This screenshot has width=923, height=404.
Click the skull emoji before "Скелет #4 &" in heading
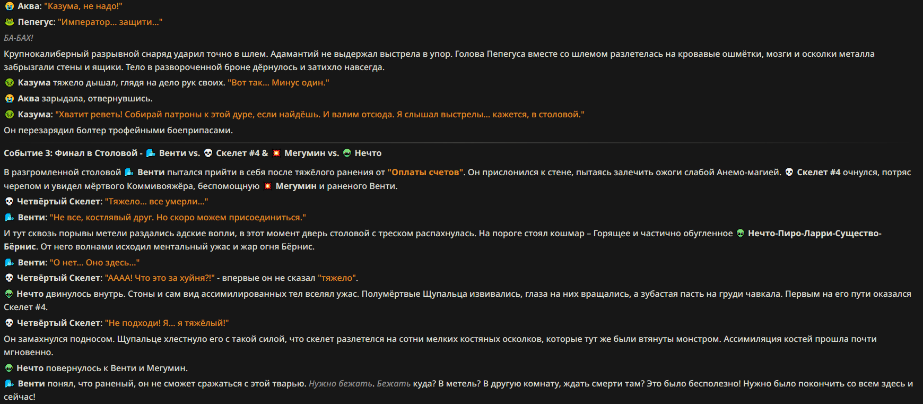tap(208, 153)
